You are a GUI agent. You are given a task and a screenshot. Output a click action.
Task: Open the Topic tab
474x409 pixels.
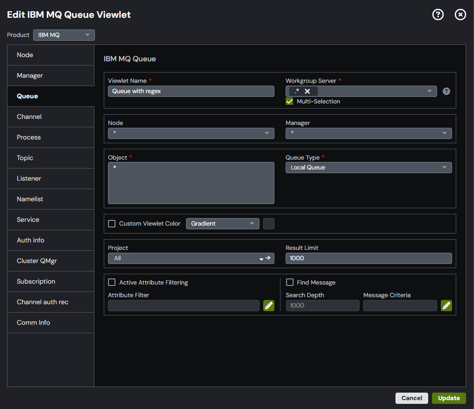51,158
